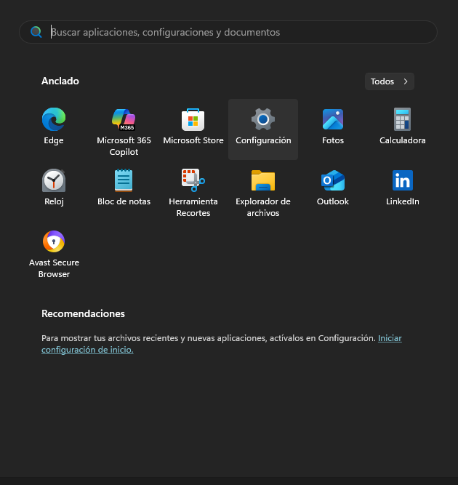Focus the Buscar aplicaciones search field

(233, 32)
